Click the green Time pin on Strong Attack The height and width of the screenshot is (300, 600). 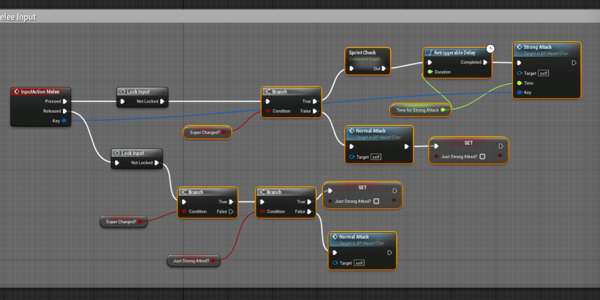(x=518, y=83)
